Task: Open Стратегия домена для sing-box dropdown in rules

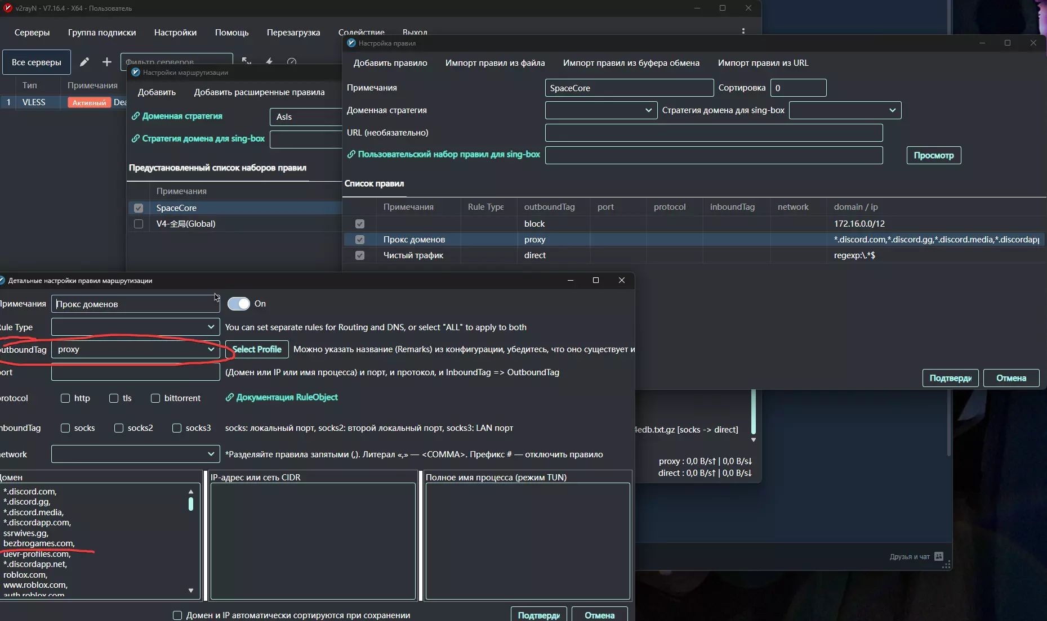Action: (x=845, y=110)
